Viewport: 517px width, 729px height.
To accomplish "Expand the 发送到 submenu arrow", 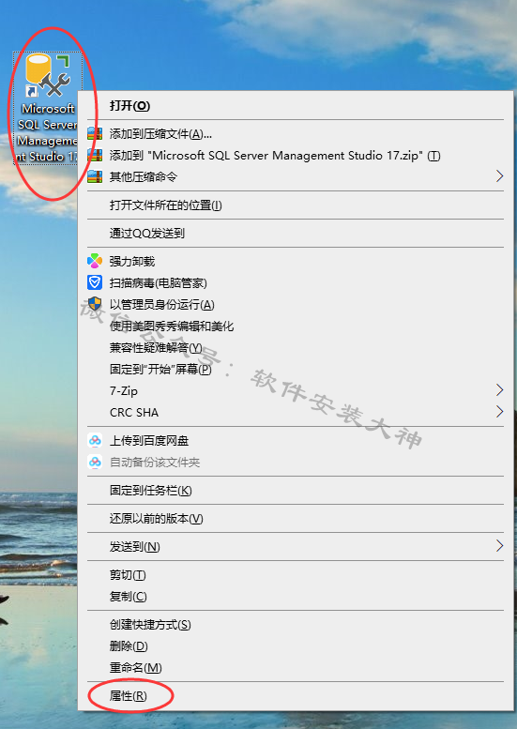I will coord(499,546).
